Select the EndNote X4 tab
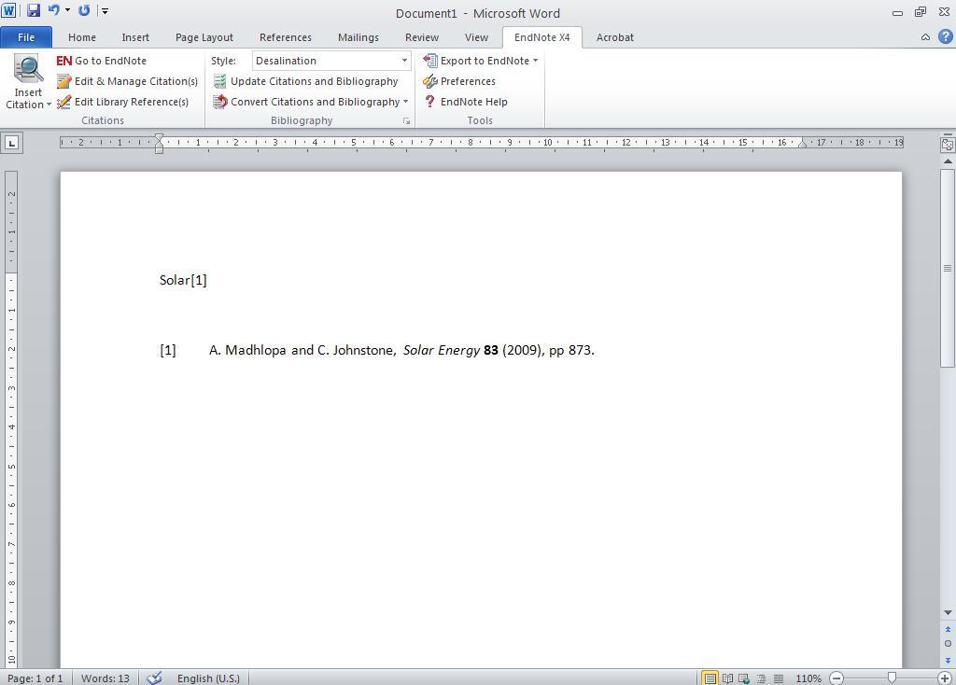Screen dimensions: 956x685 point(542,37)
